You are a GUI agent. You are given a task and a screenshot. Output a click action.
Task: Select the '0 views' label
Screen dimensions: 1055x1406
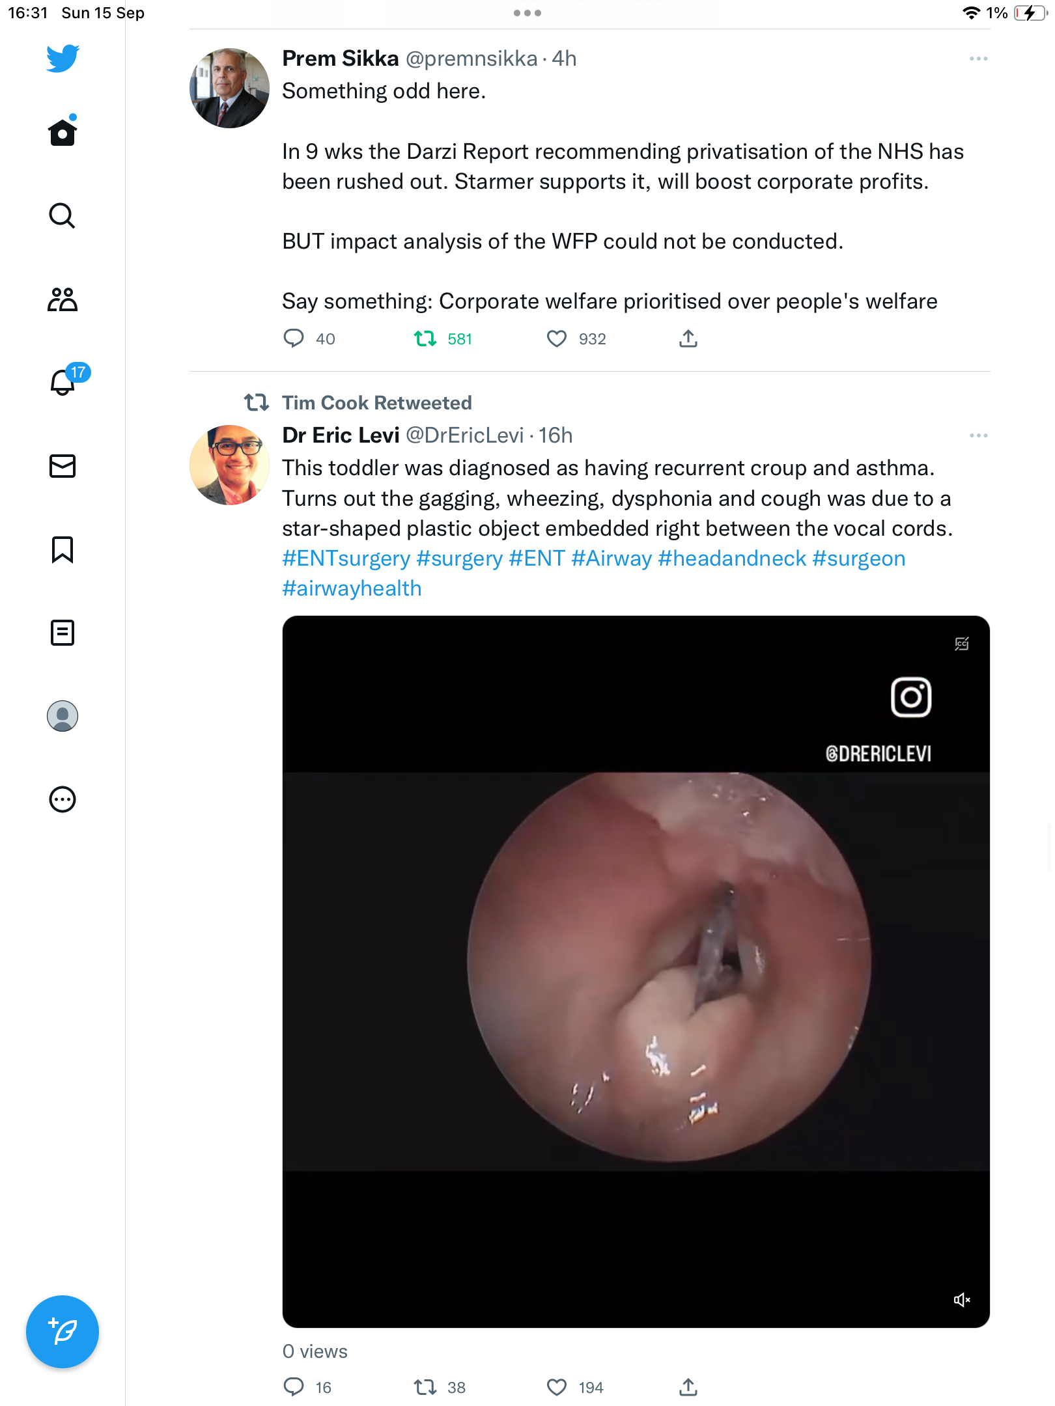[315, 1352]
